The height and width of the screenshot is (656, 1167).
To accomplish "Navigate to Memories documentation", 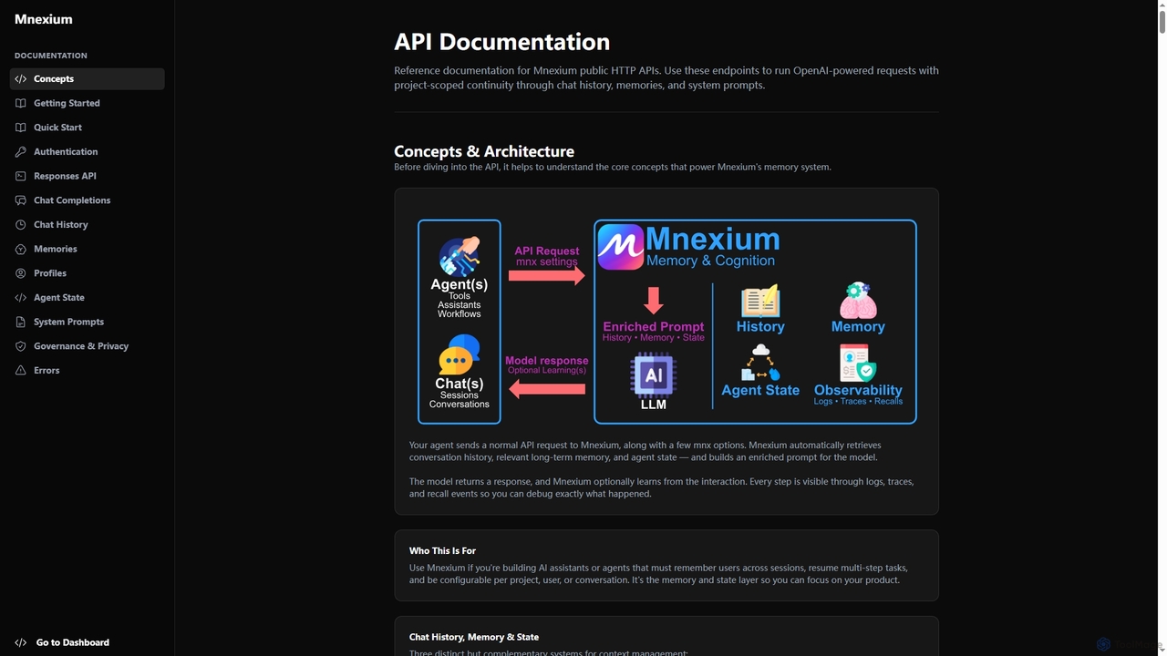I will point(88,249).
